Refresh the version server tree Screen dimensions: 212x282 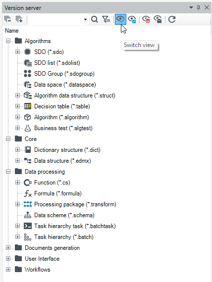pos(172,19)
